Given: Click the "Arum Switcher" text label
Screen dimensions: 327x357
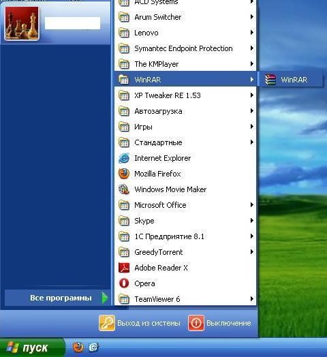Looking at the screenshot, I should pyautogui.click(x=158, y=17).
